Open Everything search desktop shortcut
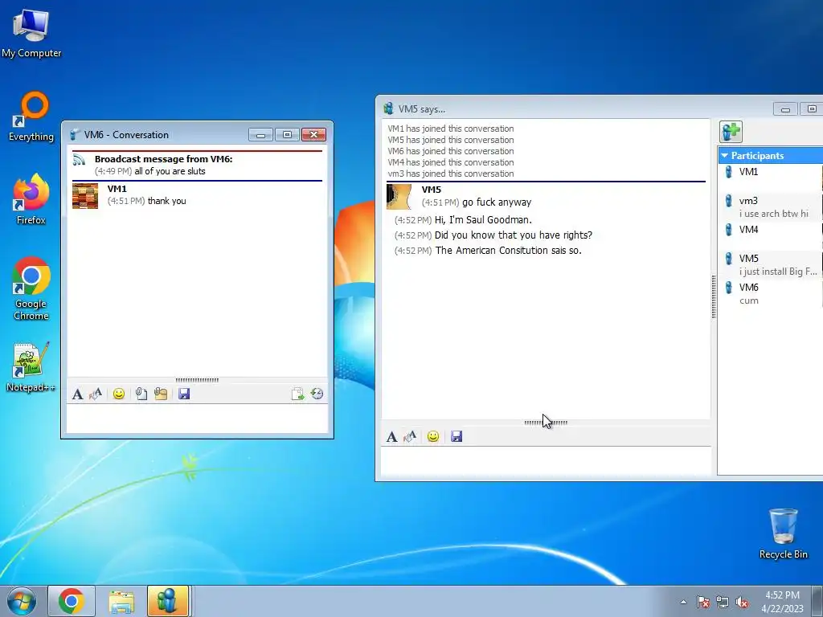The height and width of the screenshot is (617, 823). point(31,116)
